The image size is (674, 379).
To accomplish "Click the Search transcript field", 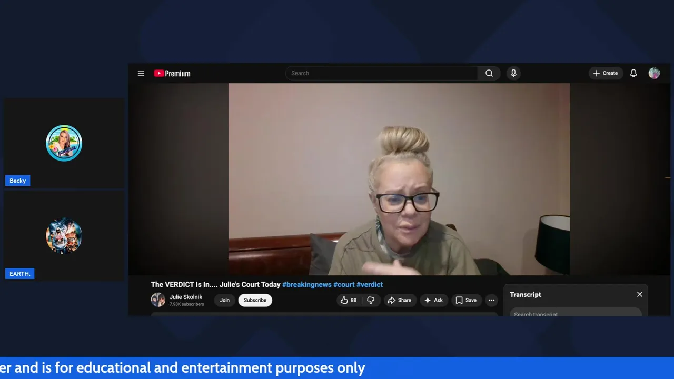I will click(x=576, y=313).
